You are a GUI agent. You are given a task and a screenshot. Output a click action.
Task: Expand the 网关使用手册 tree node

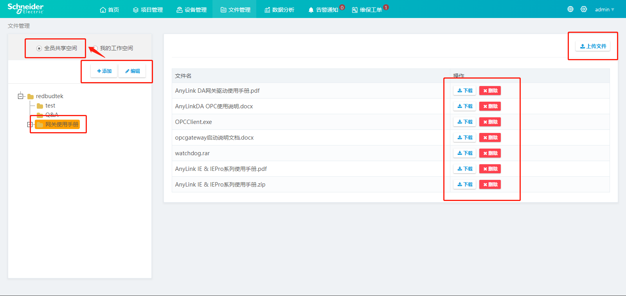pyautogui.click(x=30, y=125)
